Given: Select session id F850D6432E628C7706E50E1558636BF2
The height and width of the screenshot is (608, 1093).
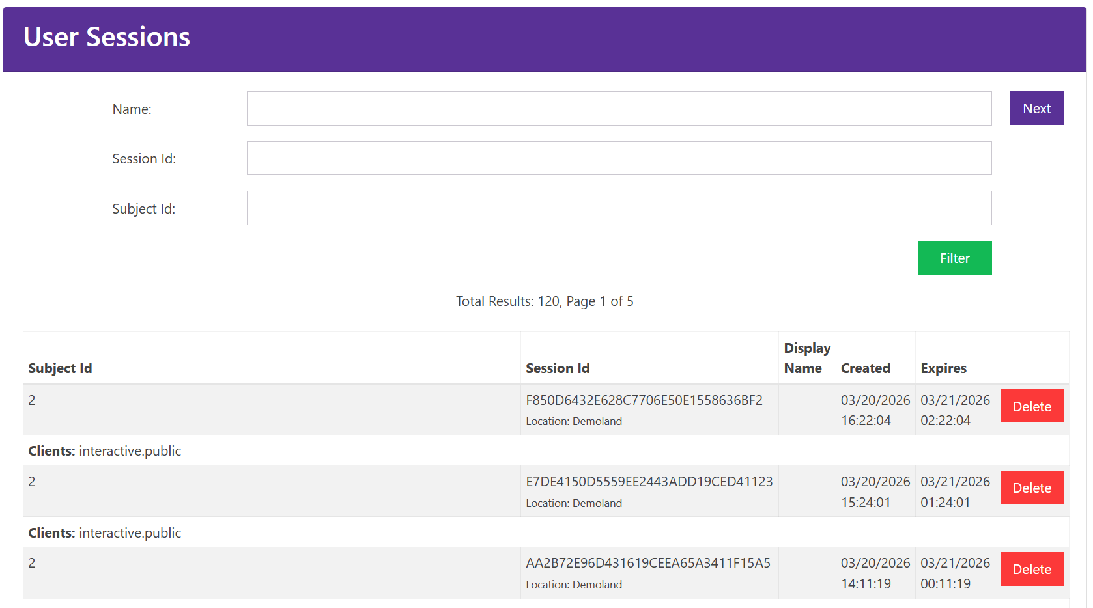Looking at the screenshot, I should coord(644,400).
